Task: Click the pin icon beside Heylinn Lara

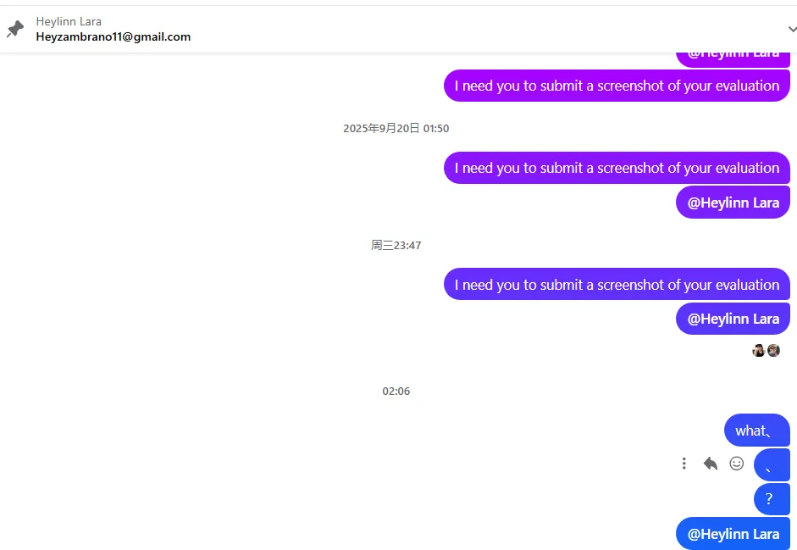Action: pos(15,29)
